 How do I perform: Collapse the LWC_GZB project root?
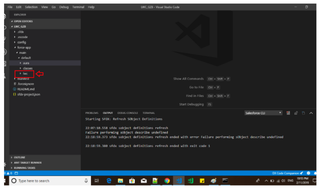tap(45, 26)
